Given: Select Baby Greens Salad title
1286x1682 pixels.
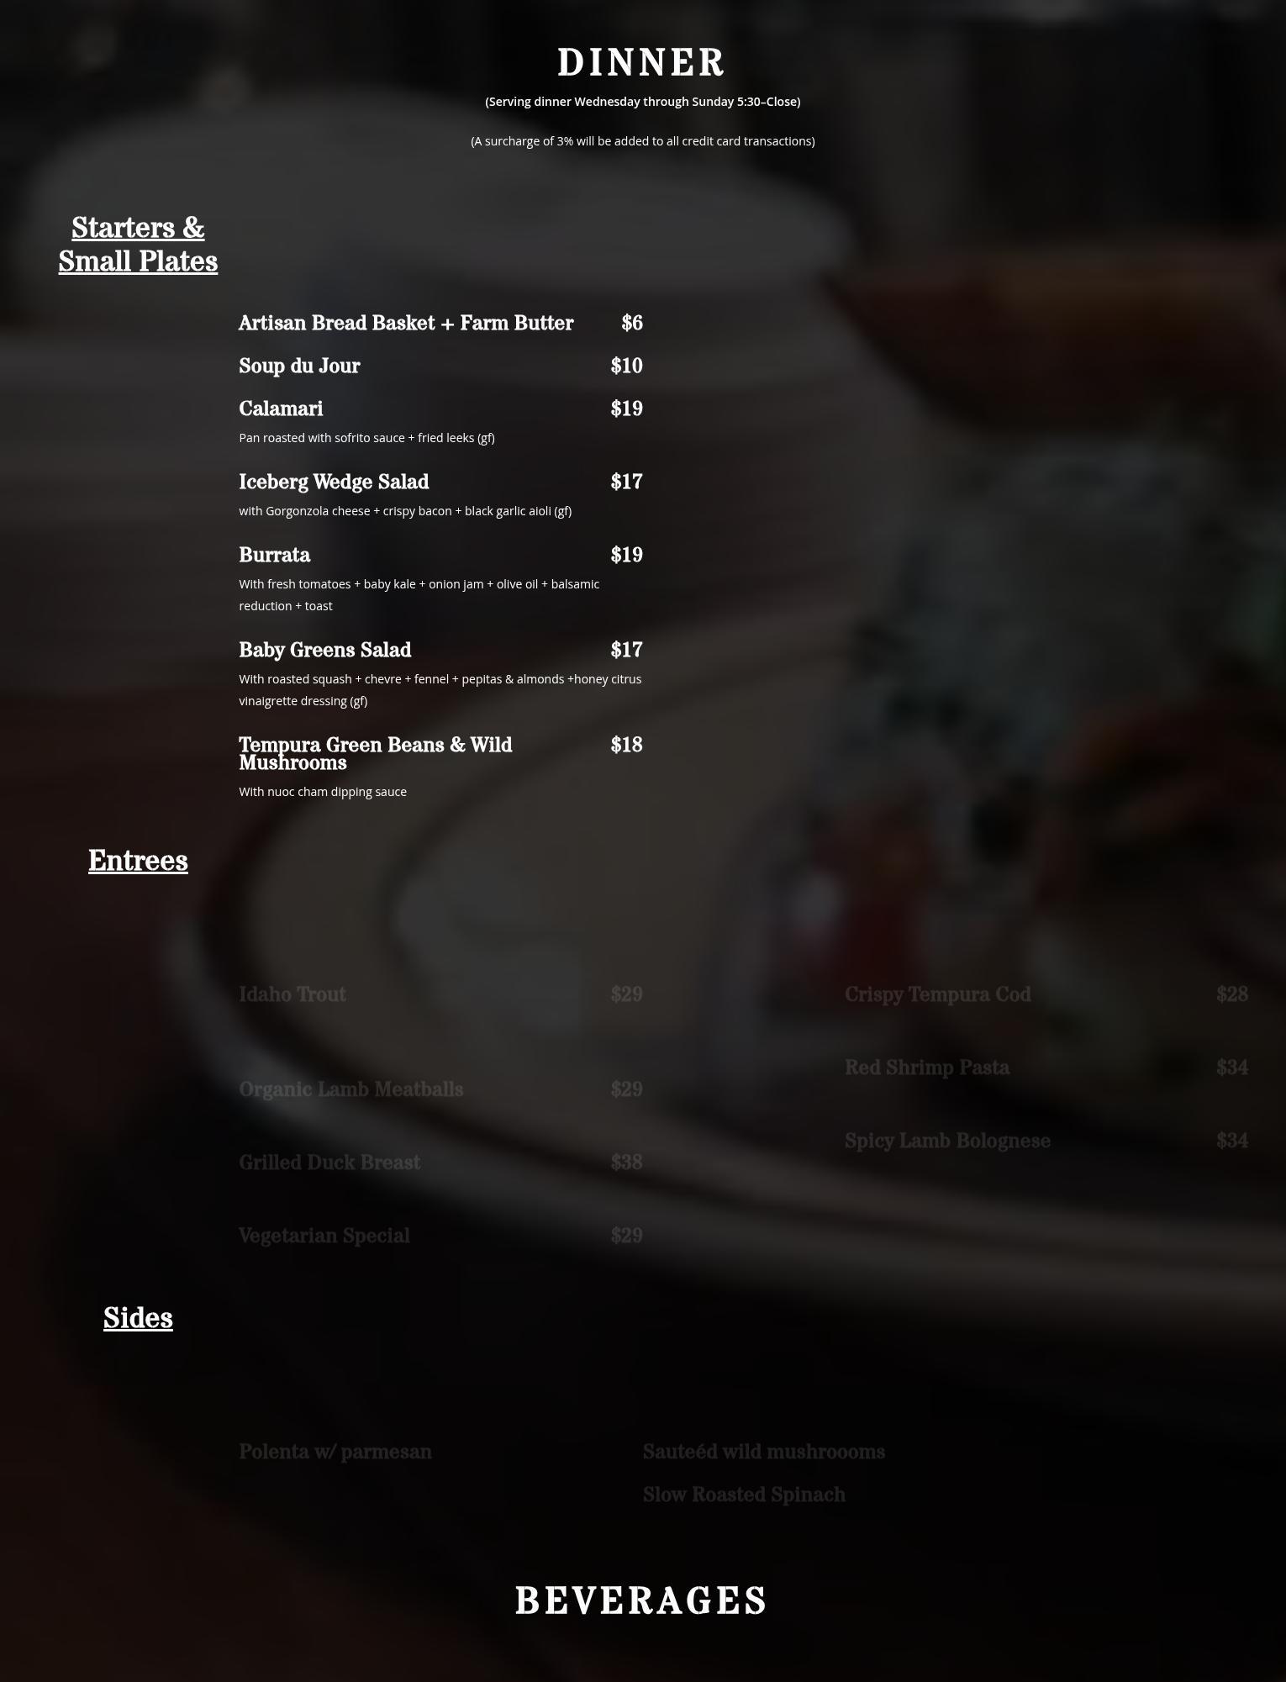Looking at the screenshot, I should coord(325,650).
